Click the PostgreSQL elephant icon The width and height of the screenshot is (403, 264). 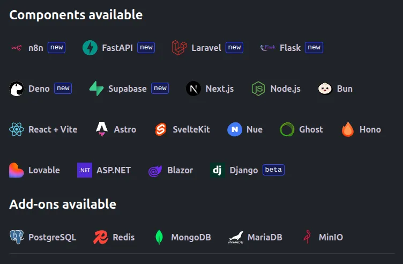[x=17, y=237]
